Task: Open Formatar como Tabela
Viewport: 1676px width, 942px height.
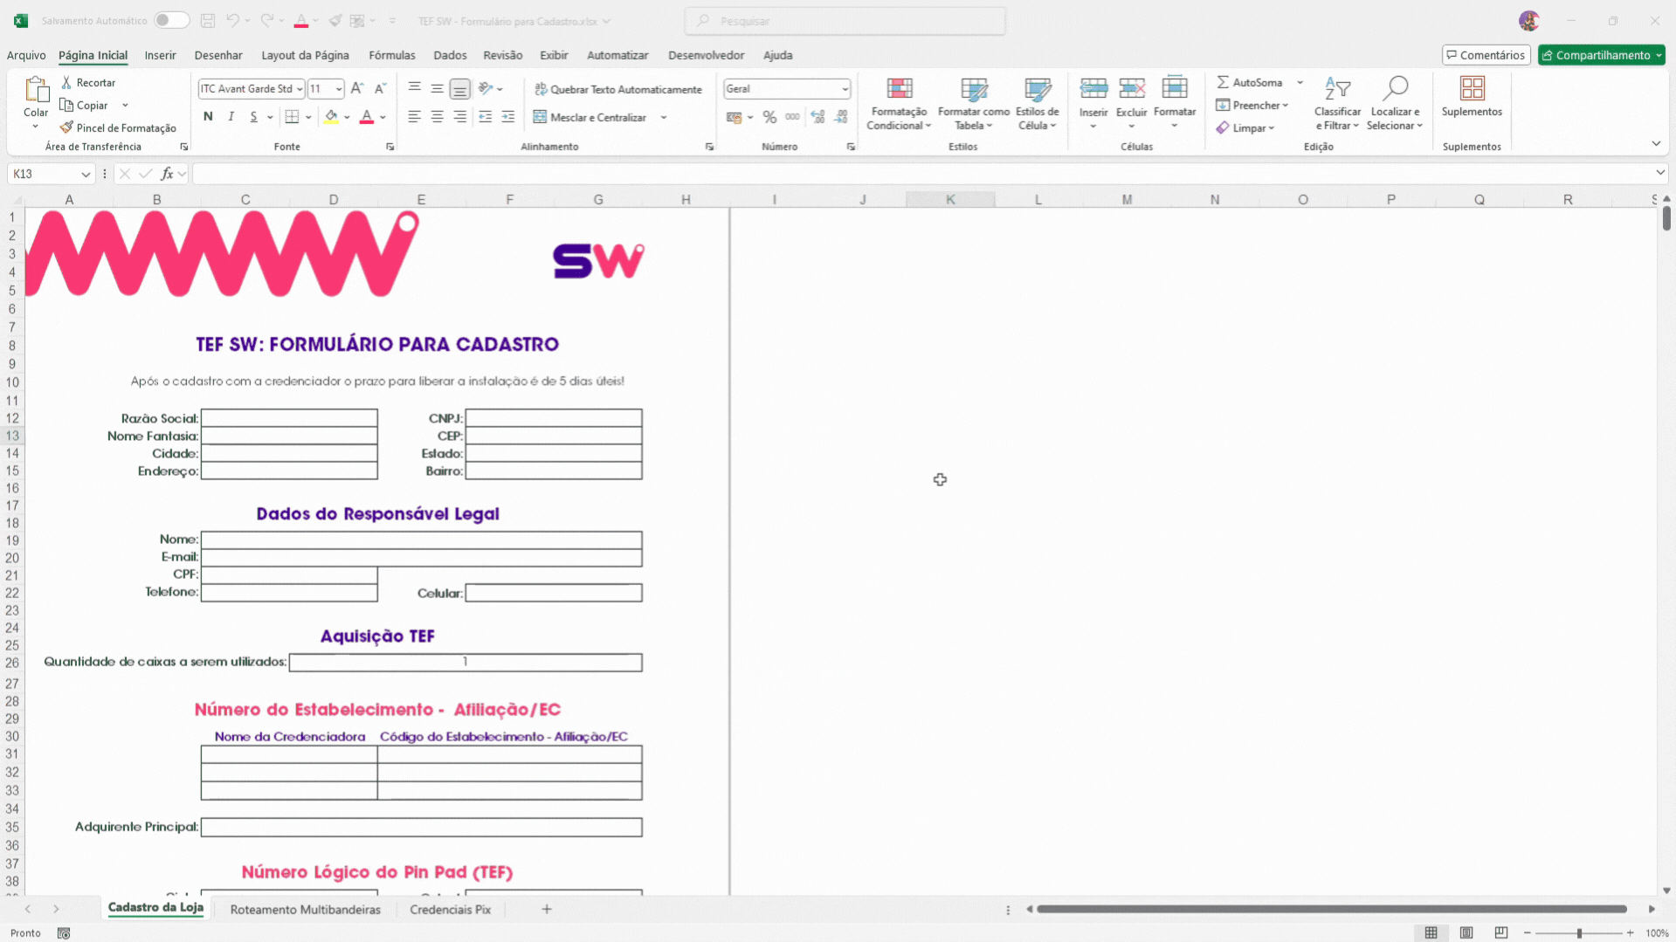Action: 974,104
